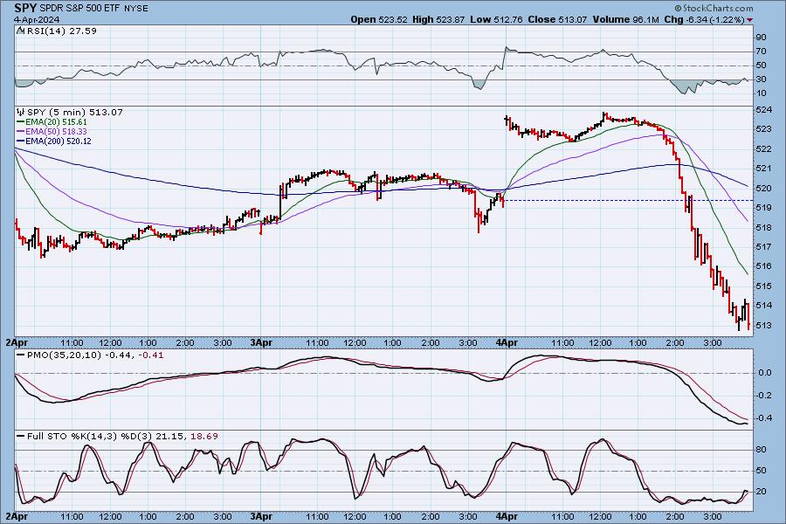
Task: Click the 70 level on the RSI axis
Action: coord(761,52)
